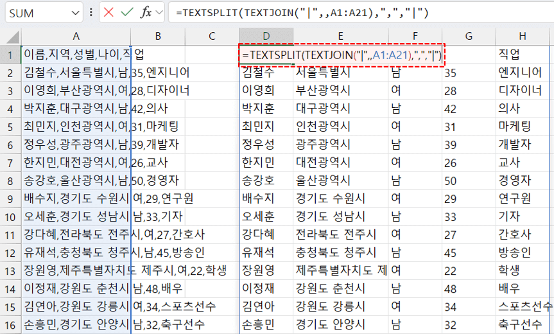Click cell E16 containing 경기도 안양시
Viewport: 554px width, 334px height.
tap(341, 325)
